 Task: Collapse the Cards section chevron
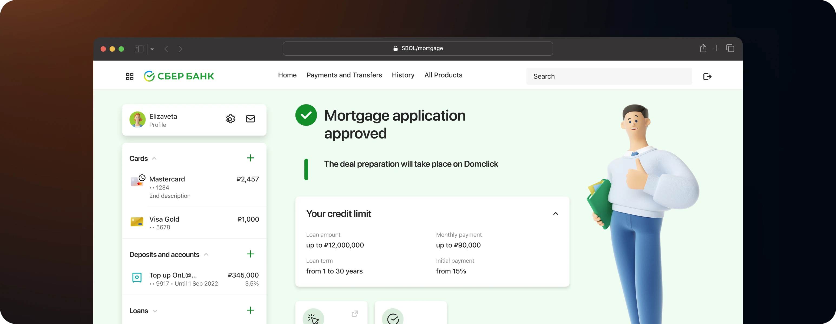click(154, 158)
